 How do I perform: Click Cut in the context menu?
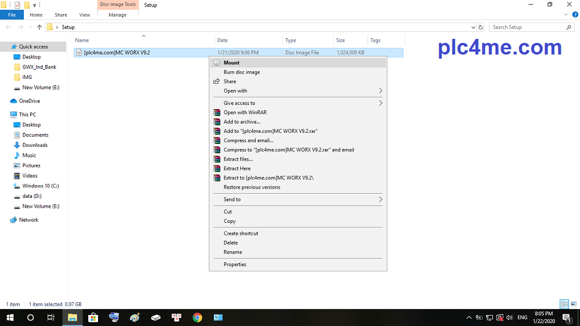click(x=298, y=212)
